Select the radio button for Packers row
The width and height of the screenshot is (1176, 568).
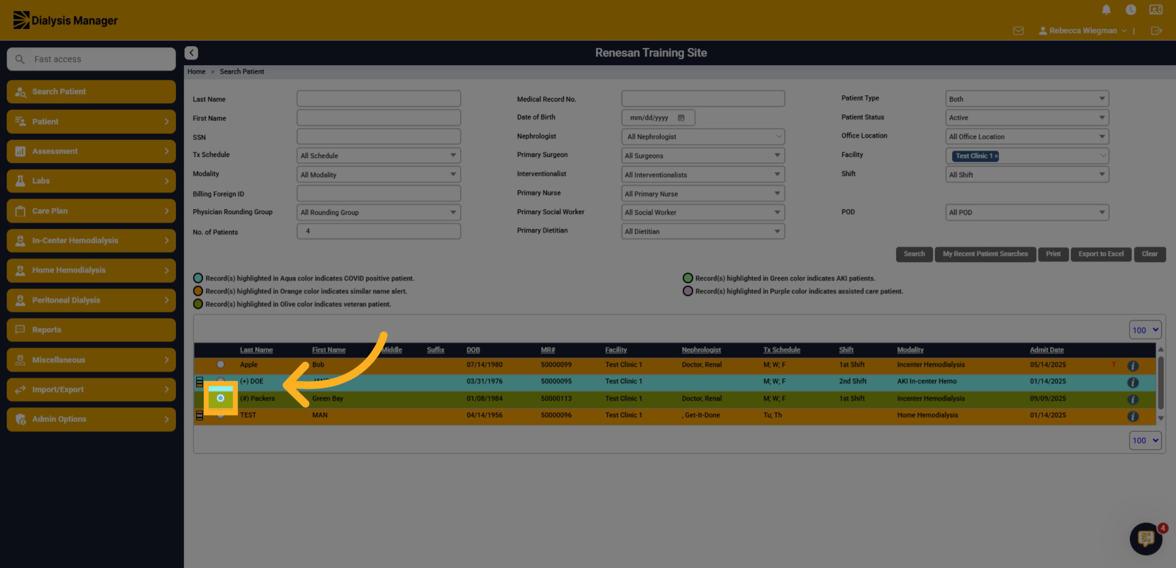(220, 398)
